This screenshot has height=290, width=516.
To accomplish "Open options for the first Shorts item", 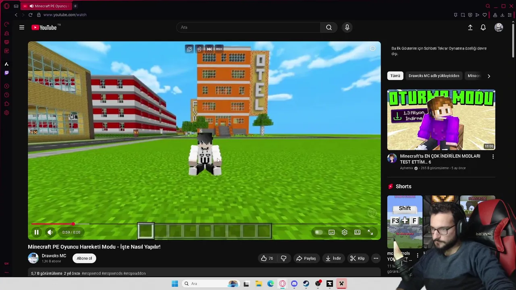I will (x=418, y=255).
